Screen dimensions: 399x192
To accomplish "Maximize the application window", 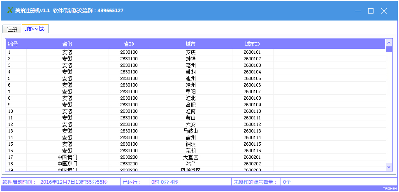I will (x=371, y=11).
